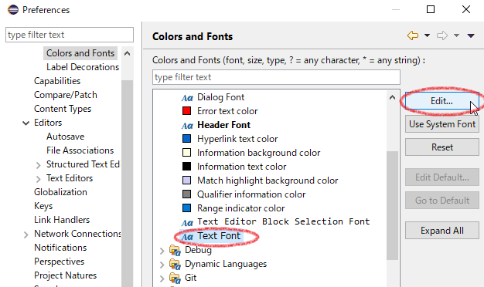Select the Hyperlink text color entry

click(x=237, y=139)
